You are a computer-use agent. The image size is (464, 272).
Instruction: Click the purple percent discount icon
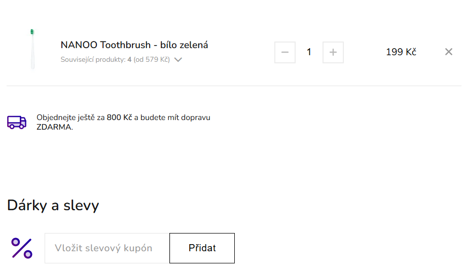22,248
